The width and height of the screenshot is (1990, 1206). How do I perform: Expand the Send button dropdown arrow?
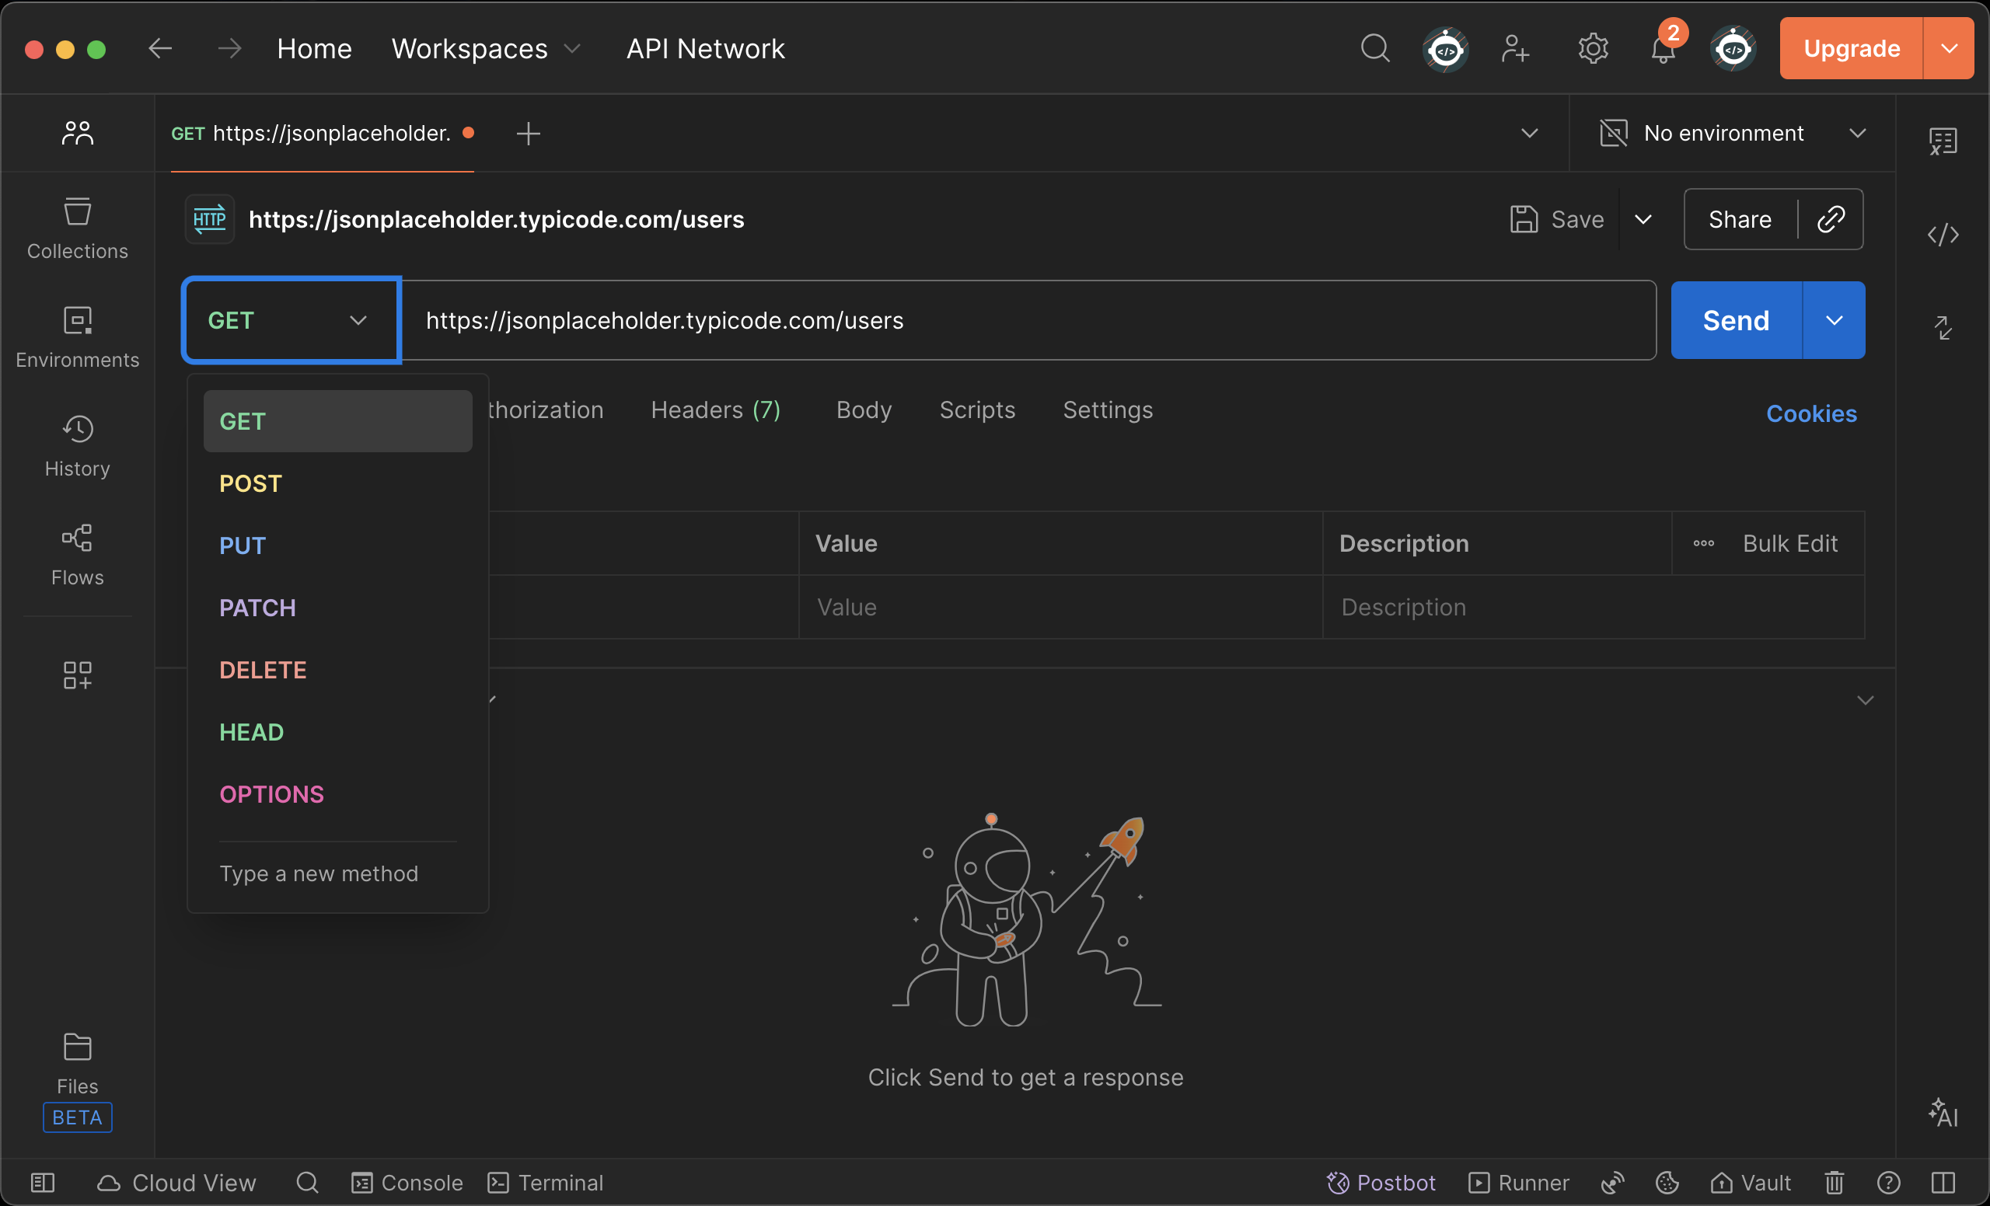coord(1834,320)
